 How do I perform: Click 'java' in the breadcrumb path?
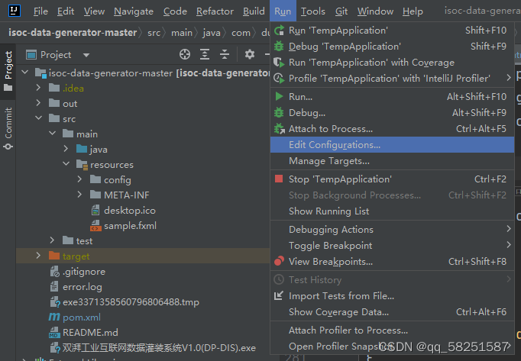pos(212,33)
